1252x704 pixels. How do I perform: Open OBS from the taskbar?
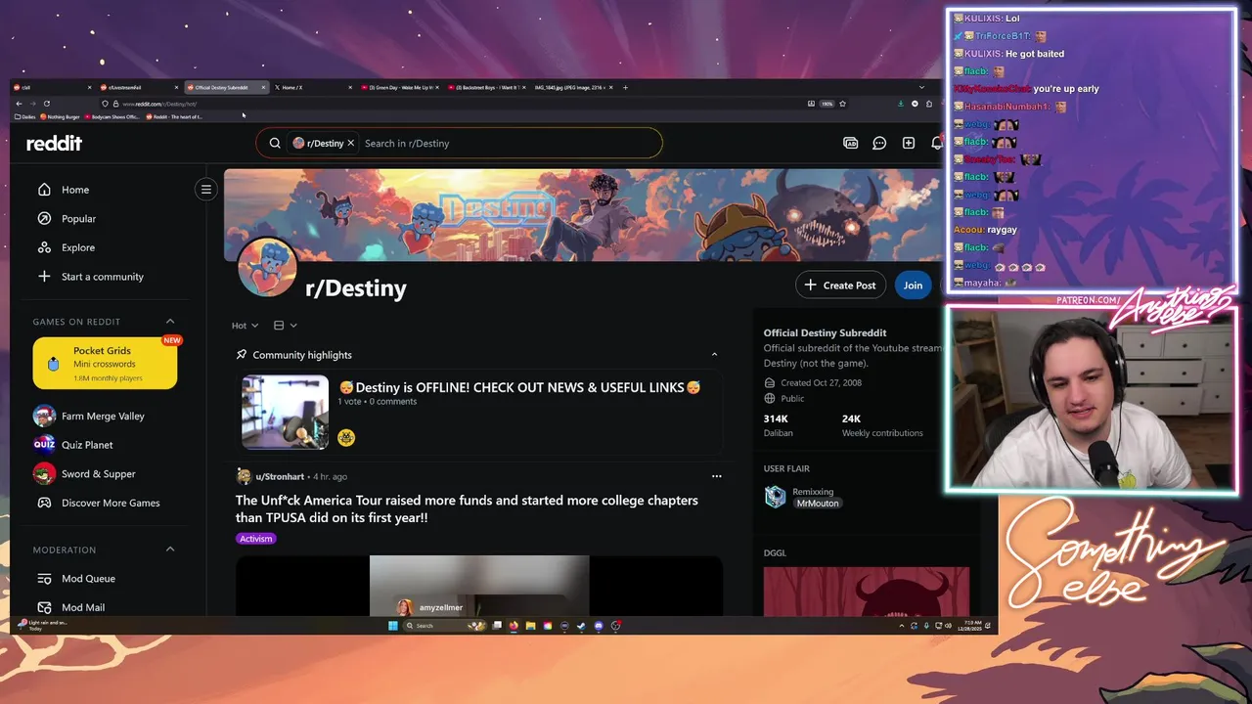tap(615, 626)
